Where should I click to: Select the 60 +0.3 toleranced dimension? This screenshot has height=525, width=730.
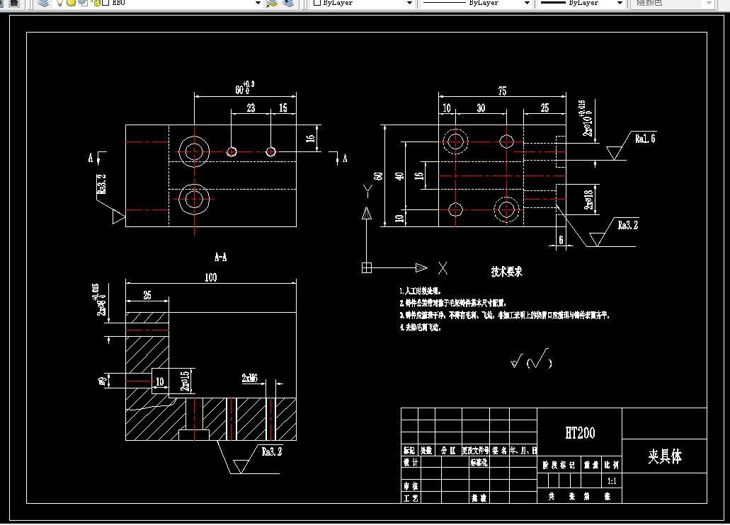(244, 87)
